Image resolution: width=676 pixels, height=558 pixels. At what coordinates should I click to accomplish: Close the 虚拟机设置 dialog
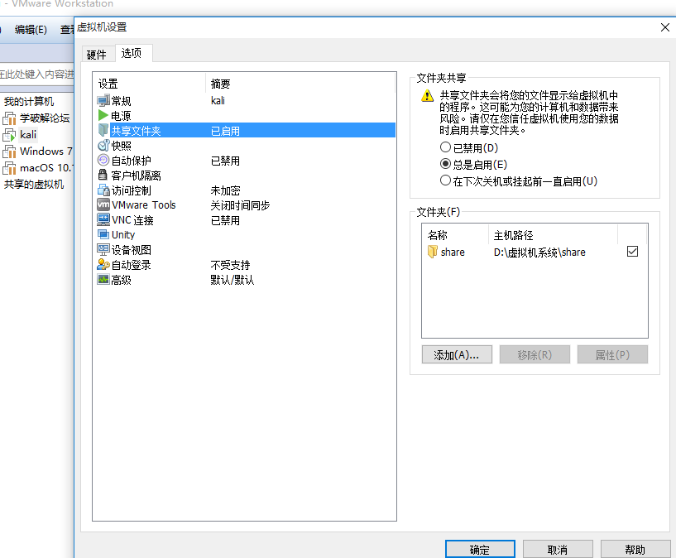click(x=664, y=27)
